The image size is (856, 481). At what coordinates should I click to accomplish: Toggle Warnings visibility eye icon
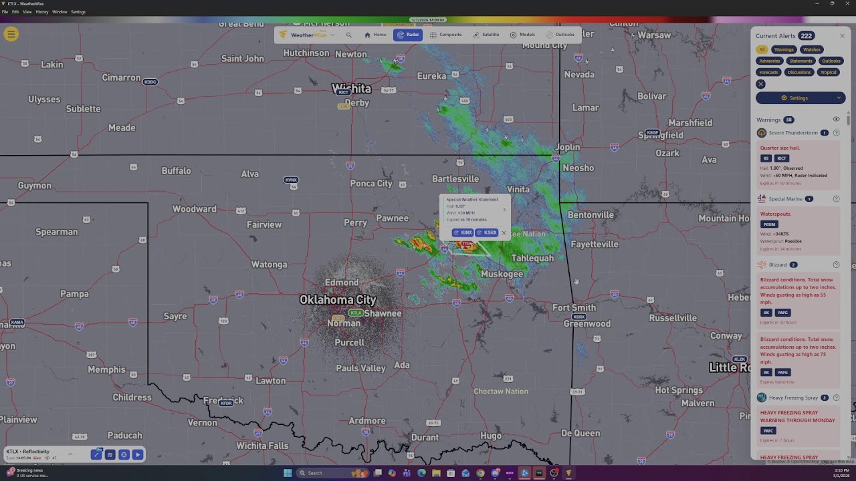(836, 120)
